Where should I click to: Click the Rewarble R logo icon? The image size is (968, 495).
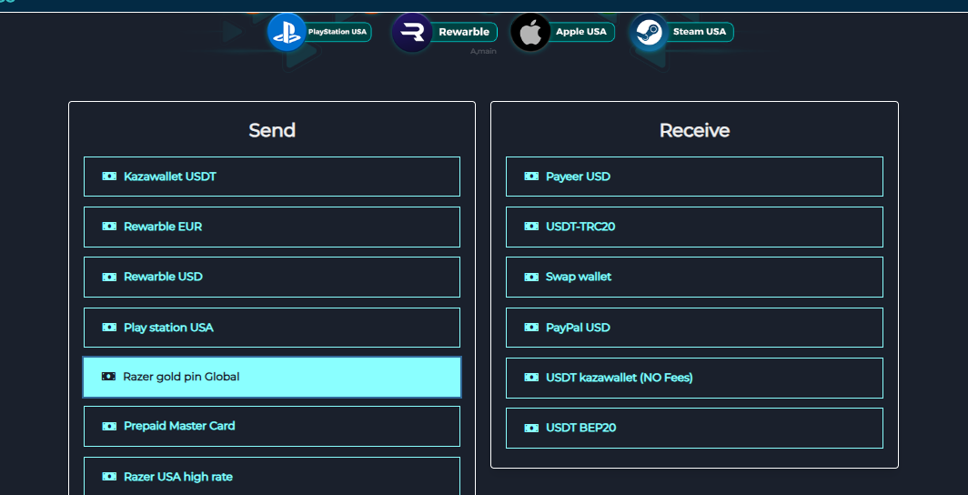(411, 32)
